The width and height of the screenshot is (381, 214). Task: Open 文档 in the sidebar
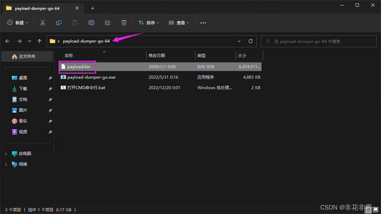23,100
